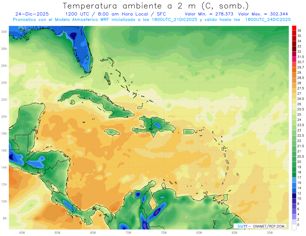Click latitude axis label "16N"
This screenshot has width=306, height=236.
pos(4,150)
